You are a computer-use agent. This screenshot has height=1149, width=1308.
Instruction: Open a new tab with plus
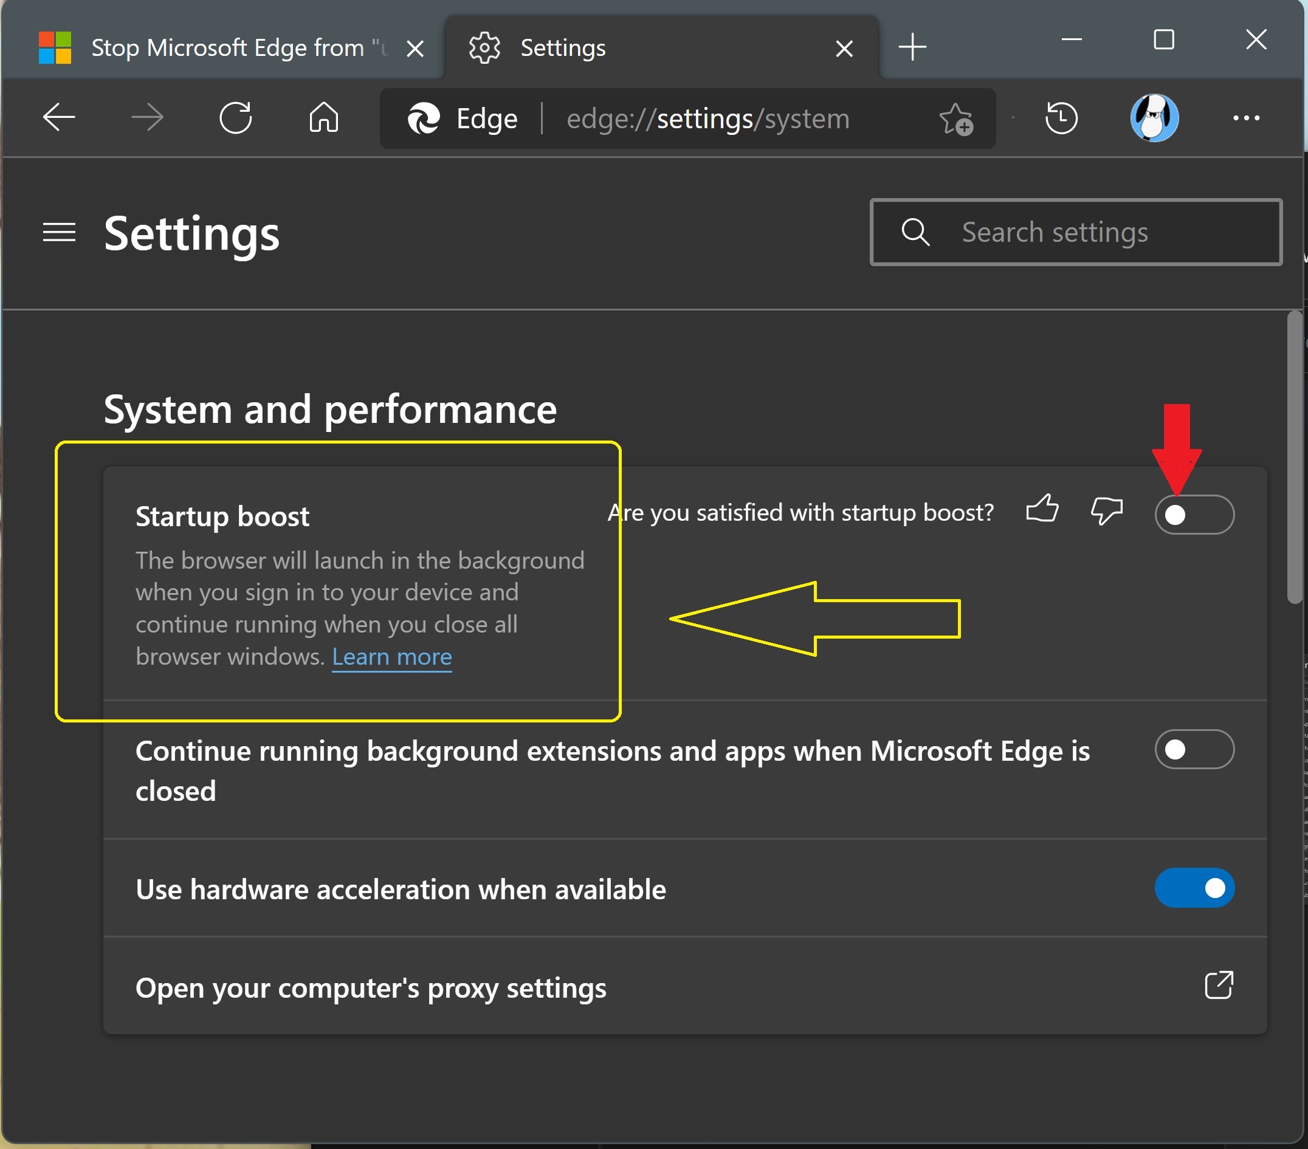tap(912, 47)
